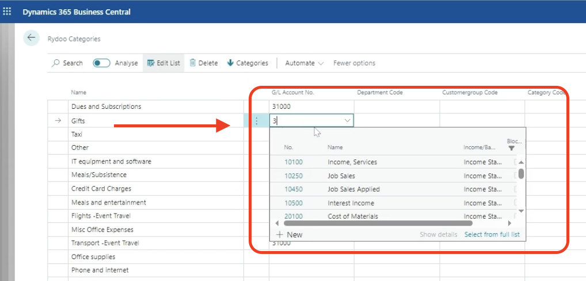Click 31000 in Dues and Subscriptions row
Screen dimensions: 586x281
point(281,107)
